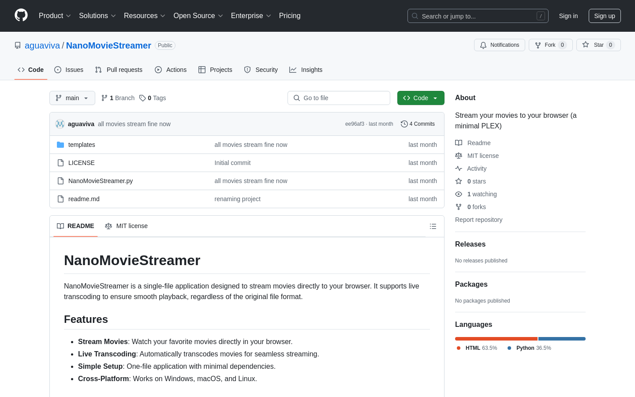Click the Sign in link
This screenshot has width=635, height=397.
(568, 16)
